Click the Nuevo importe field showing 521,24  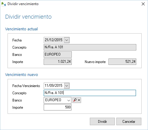pos(122,62)
